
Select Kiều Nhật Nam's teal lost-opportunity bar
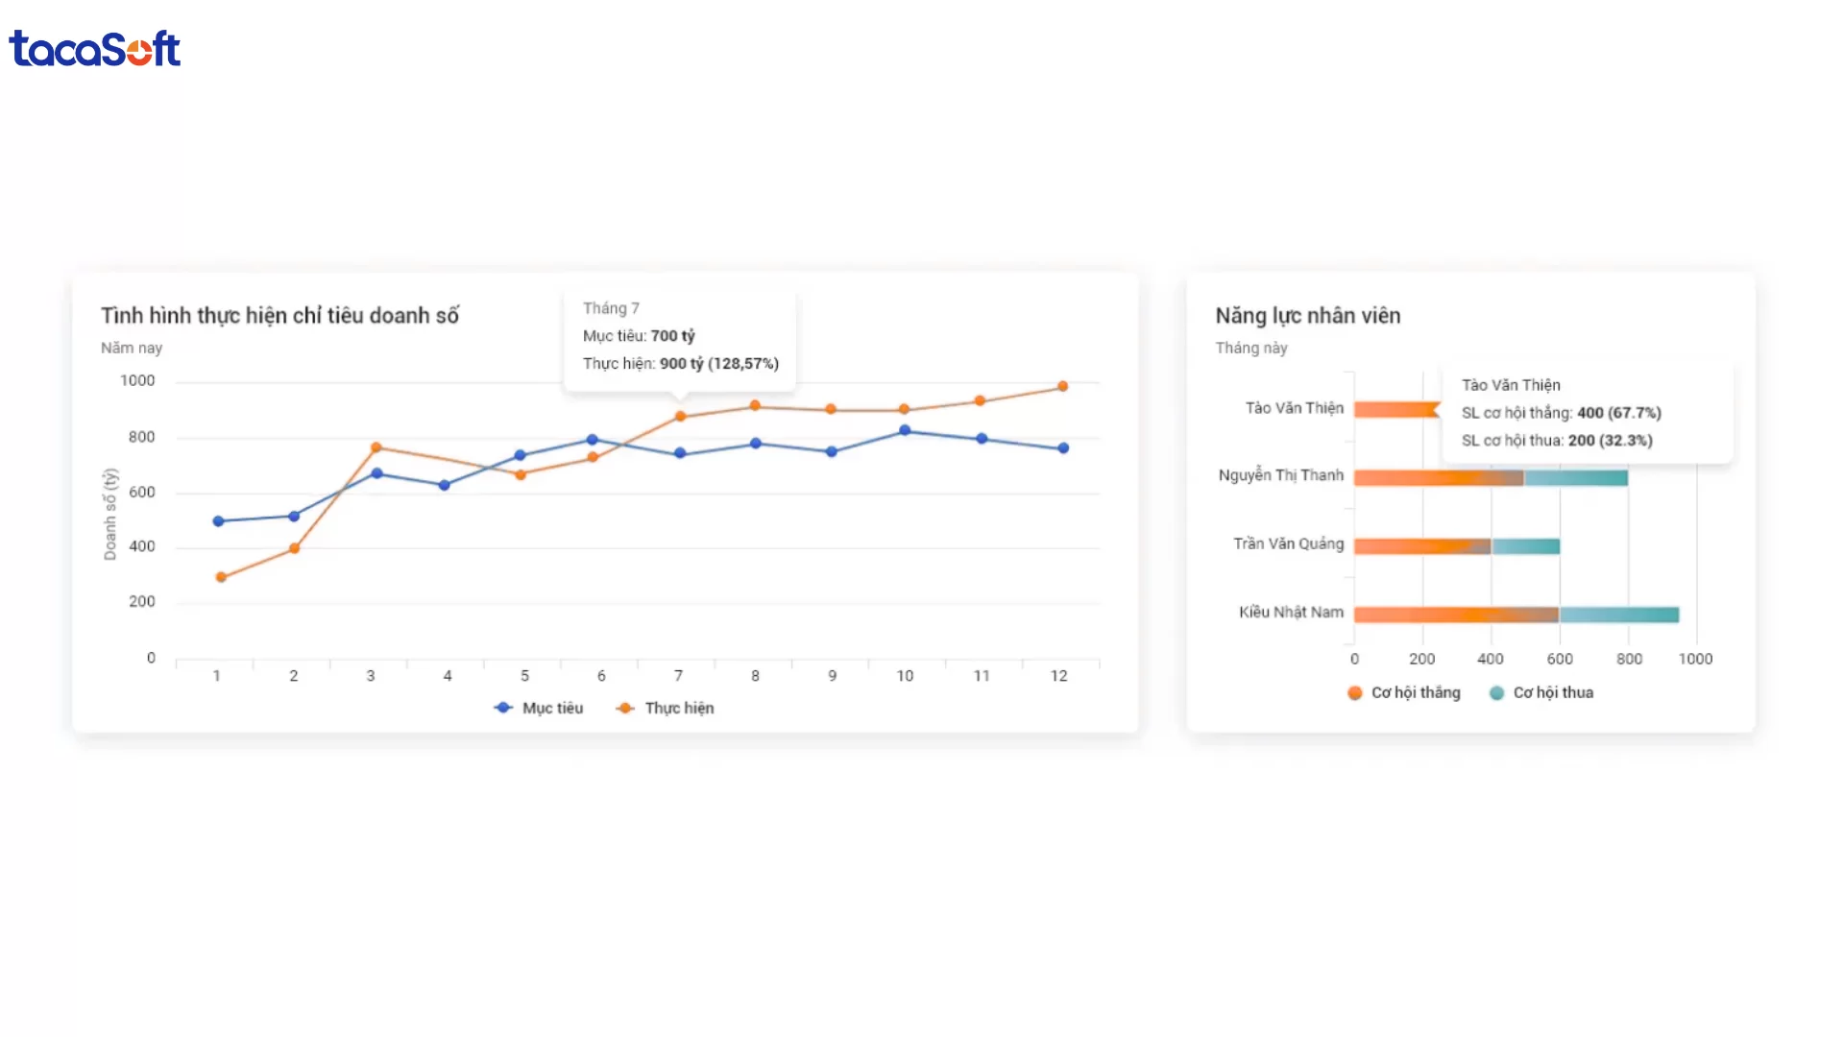point(1618,615)
